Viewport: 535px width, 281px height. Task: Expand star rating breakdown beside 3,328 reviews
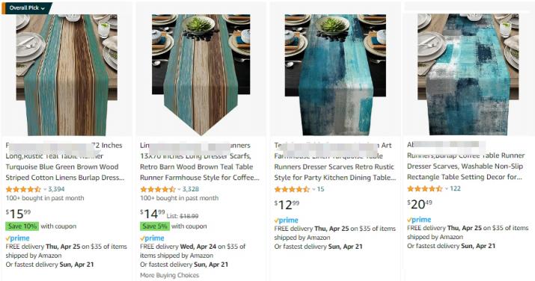click(179, 189)
